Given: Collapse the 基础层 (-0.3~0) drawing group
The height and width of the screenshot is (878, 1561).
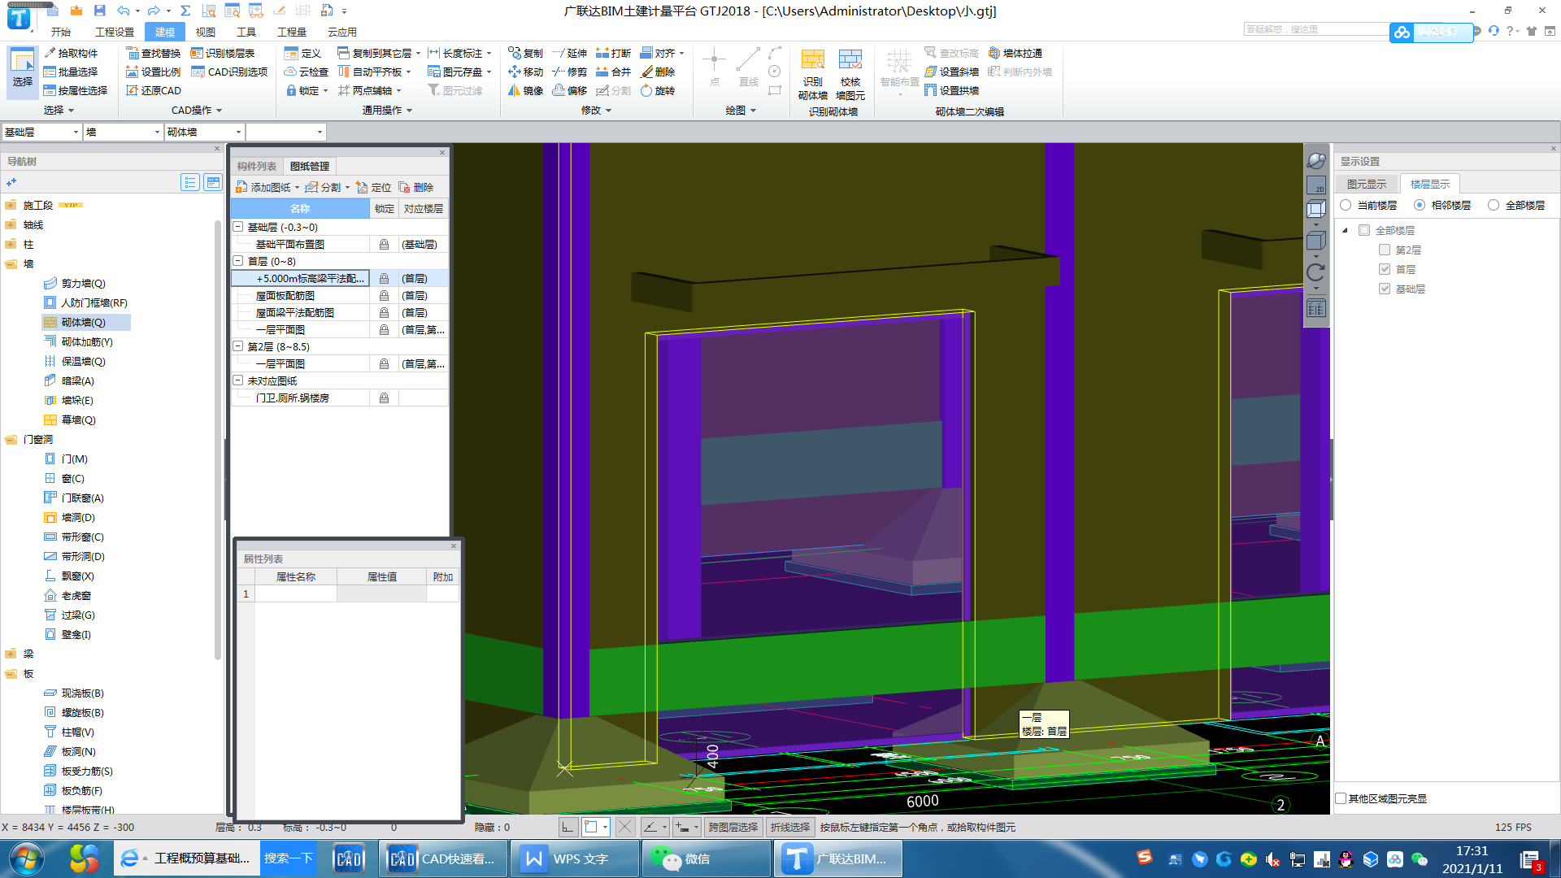Looking at the screenshot, I should coord(238,227).
